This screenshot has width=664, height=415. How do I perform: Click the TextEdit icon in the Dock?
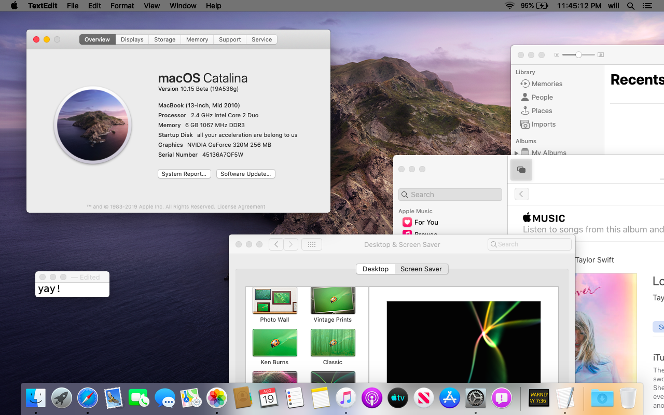click(565, 398)
